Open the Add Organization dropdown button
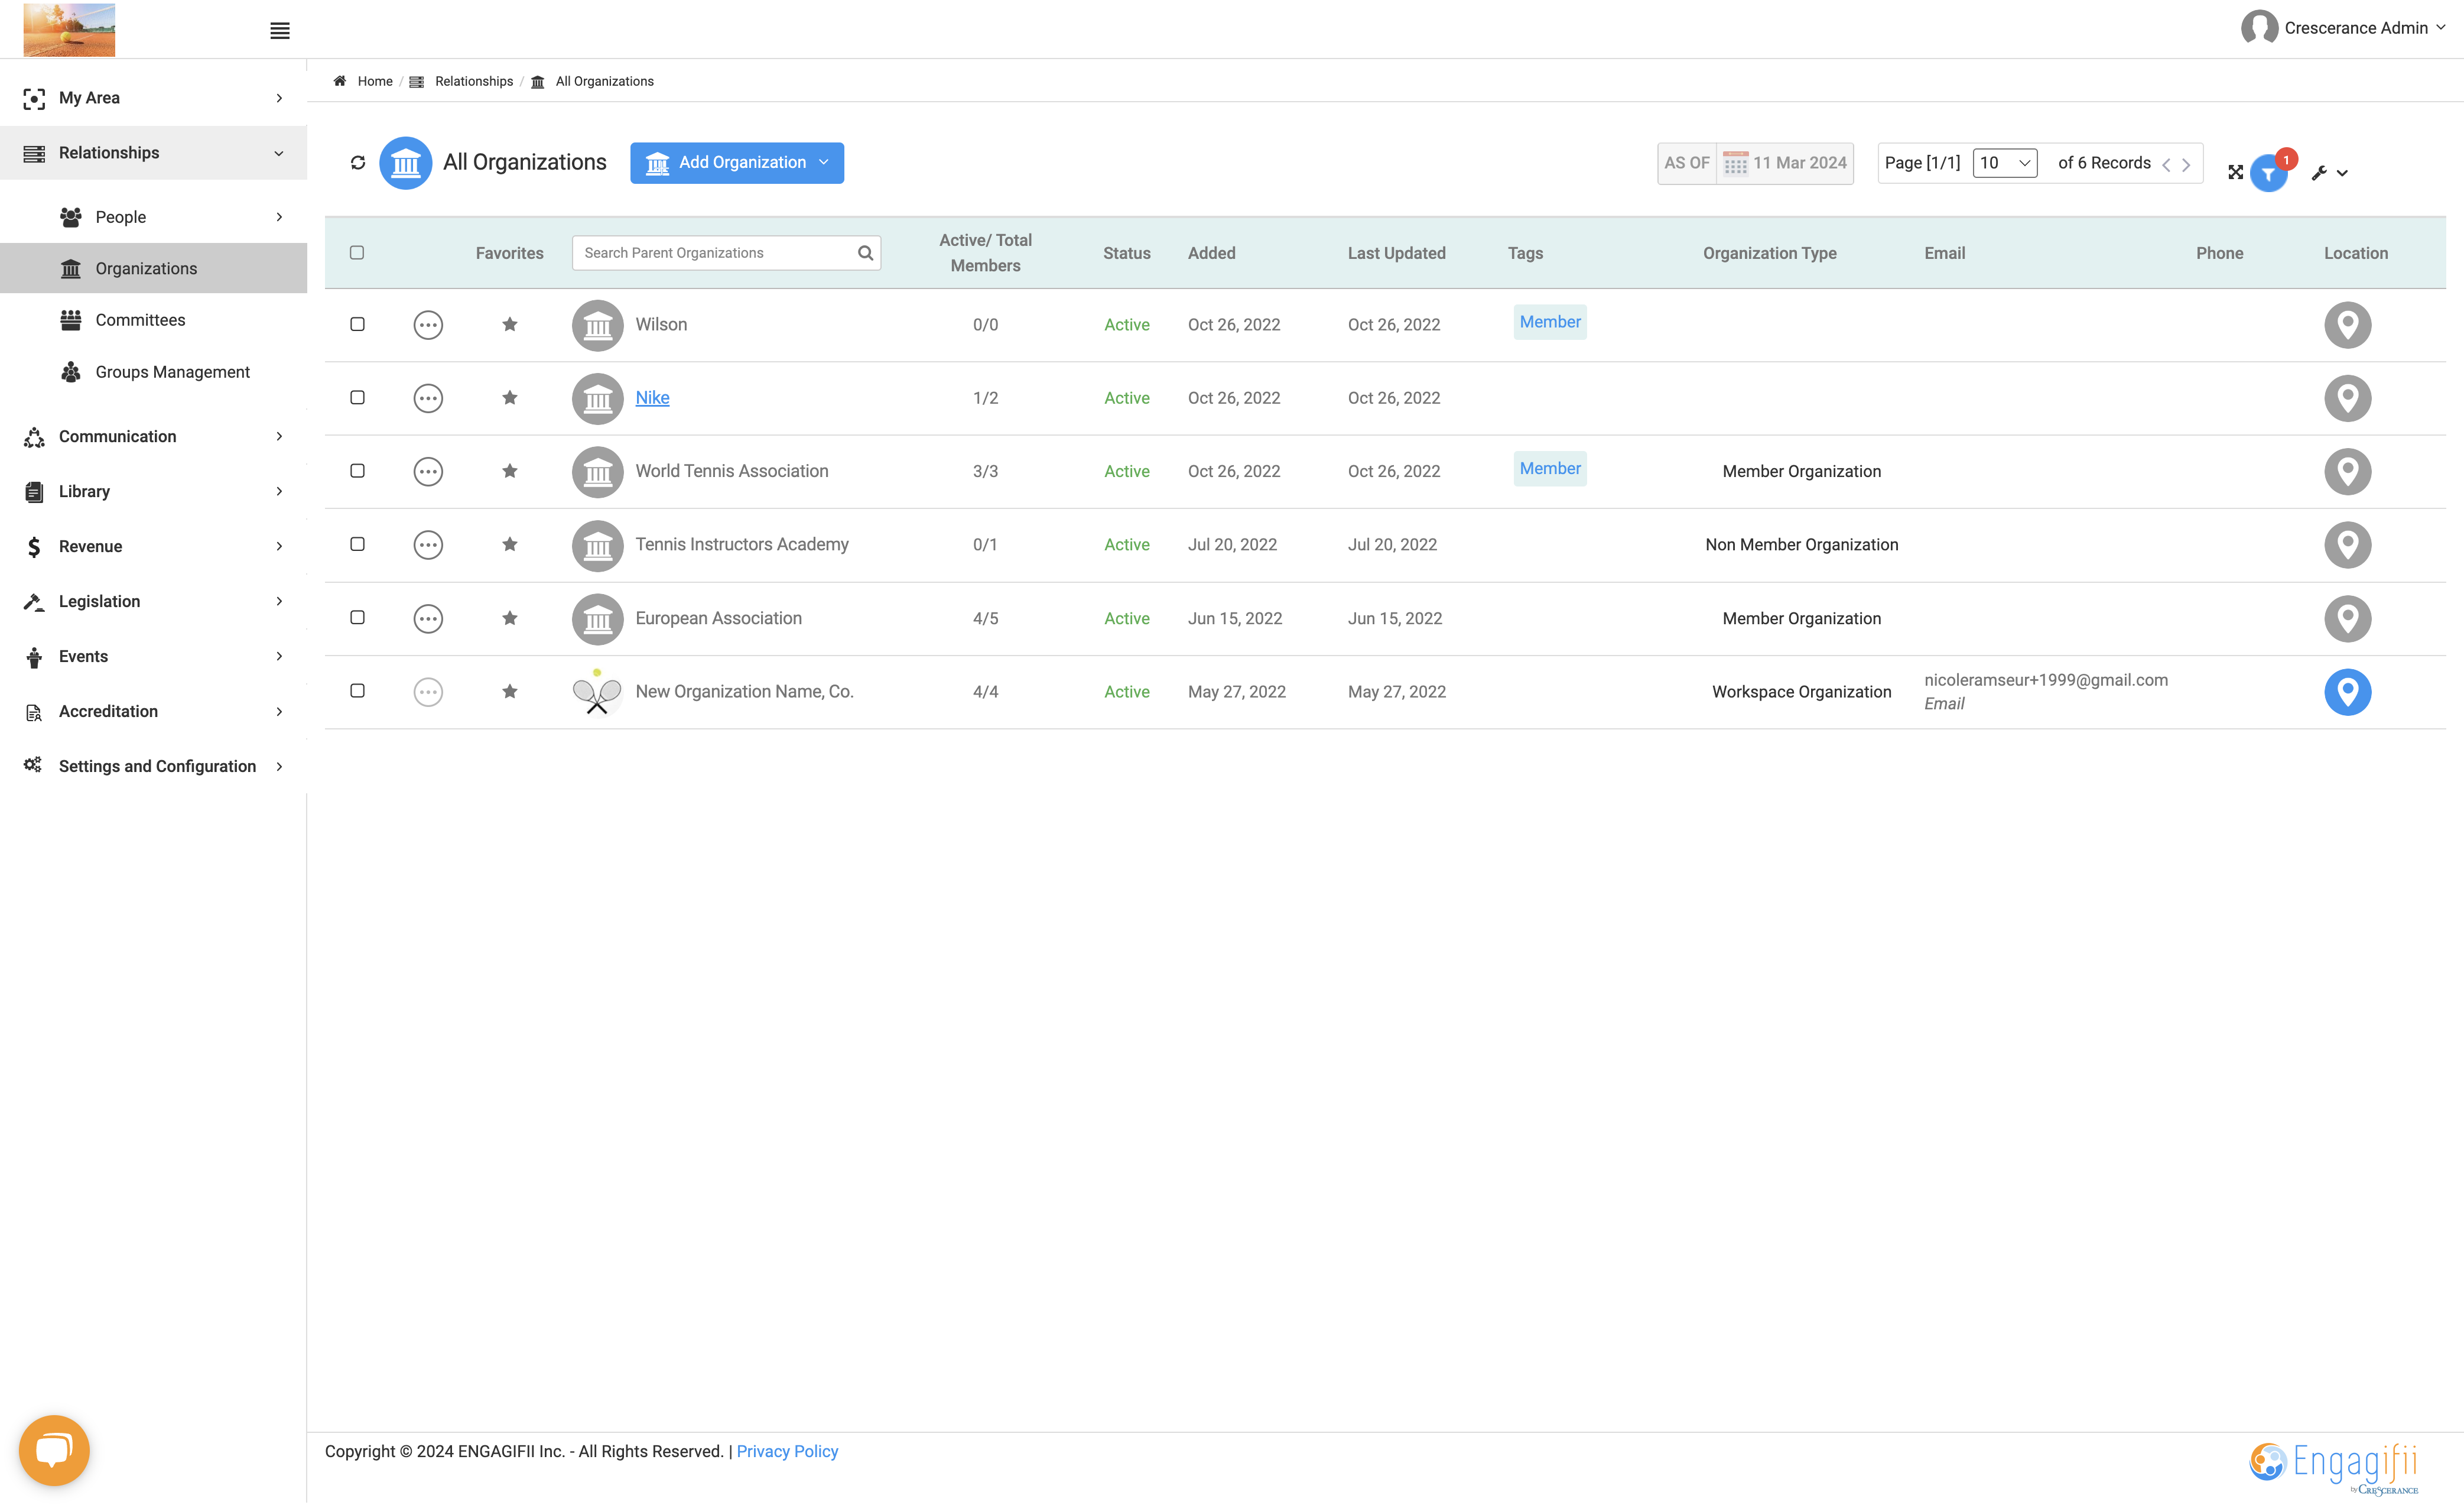 (x=737, y=163)
